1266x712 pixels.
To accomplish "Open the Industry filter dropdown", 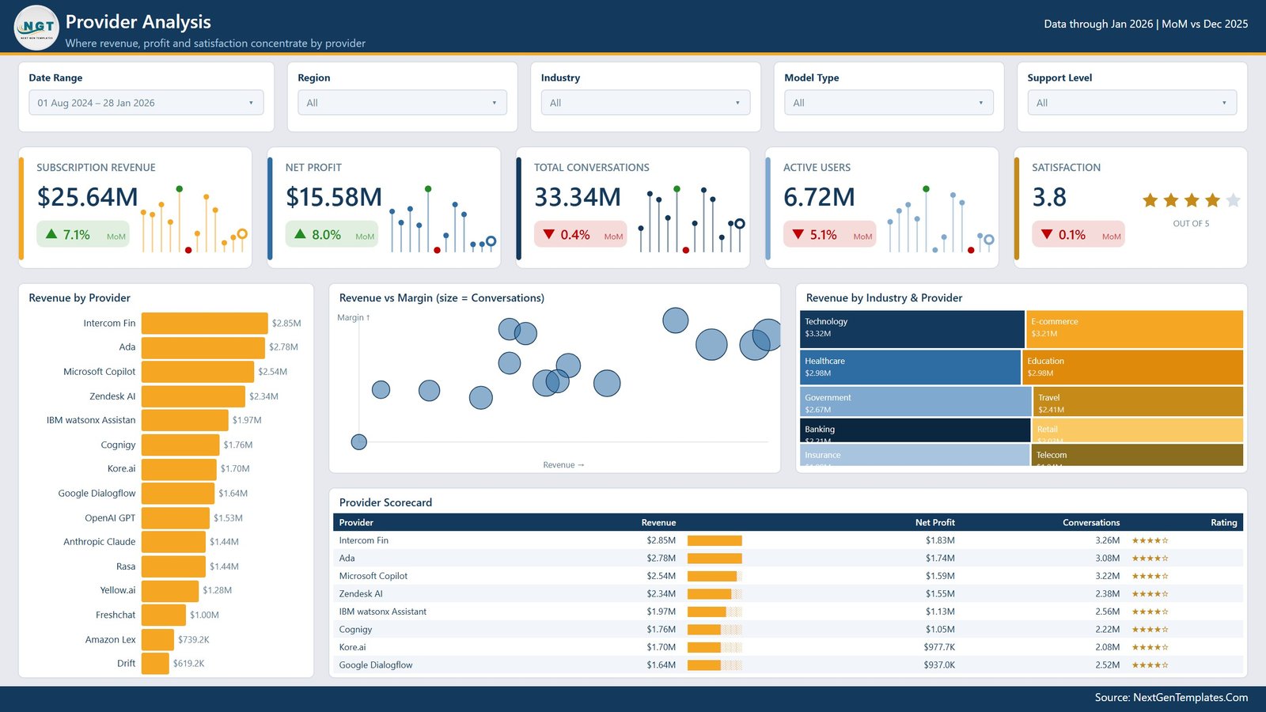I will 646,103.
